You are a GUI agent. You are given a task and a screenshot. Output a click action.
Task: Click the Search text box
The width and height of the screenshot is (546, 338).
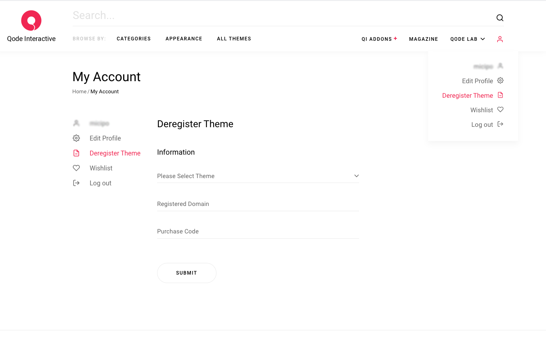tap(279, 16)
